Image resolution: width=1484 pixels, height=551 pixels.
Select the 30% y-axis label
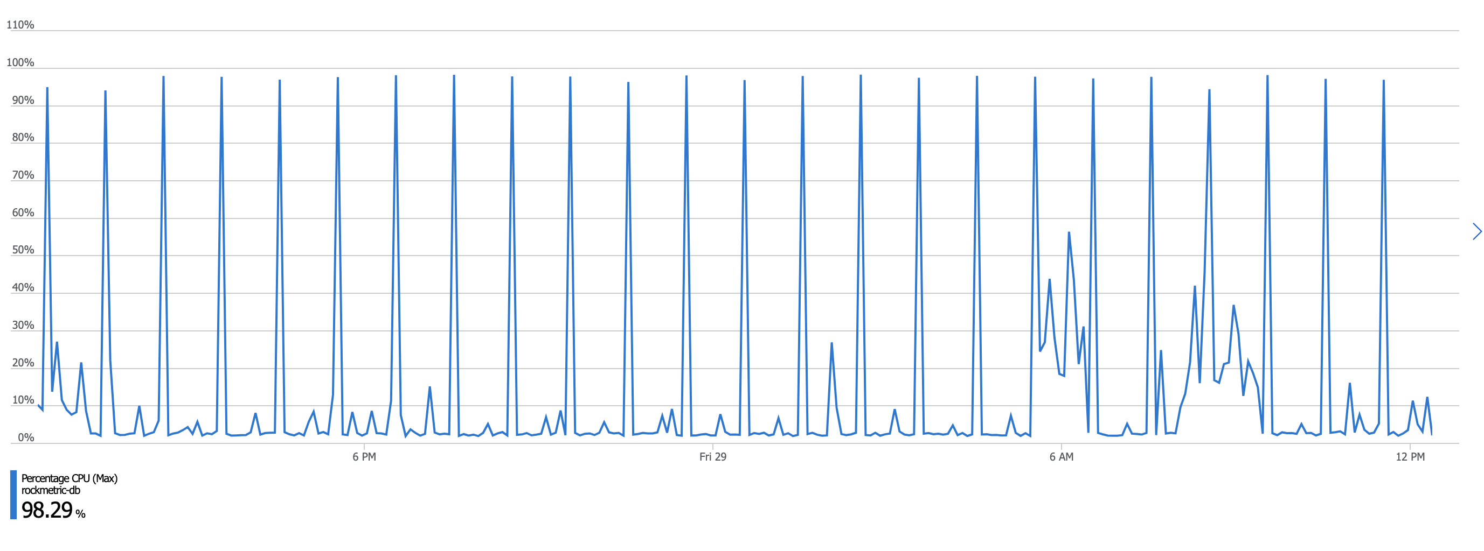pos(23,325)
